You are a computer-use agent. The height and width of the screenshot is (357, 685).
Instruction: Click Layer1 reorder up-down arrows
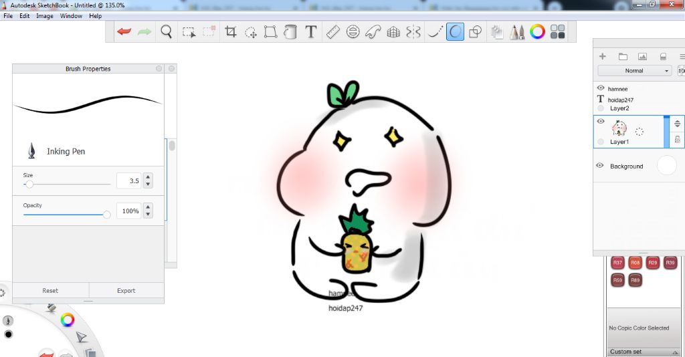tap(677, 124)
